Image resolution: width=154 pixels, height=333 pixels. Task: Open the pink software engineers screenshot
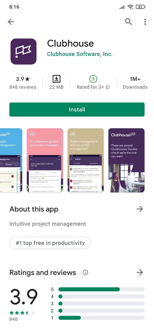point(45,160)
